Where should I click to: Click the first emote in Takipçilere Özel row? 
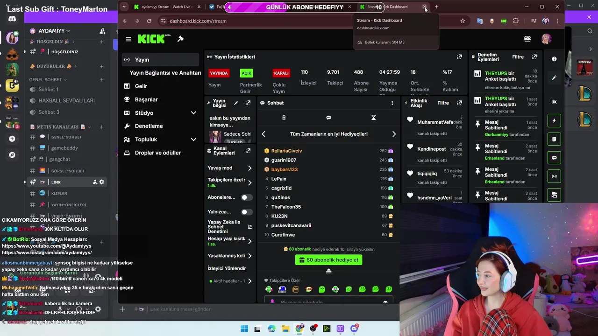[269, 289]
